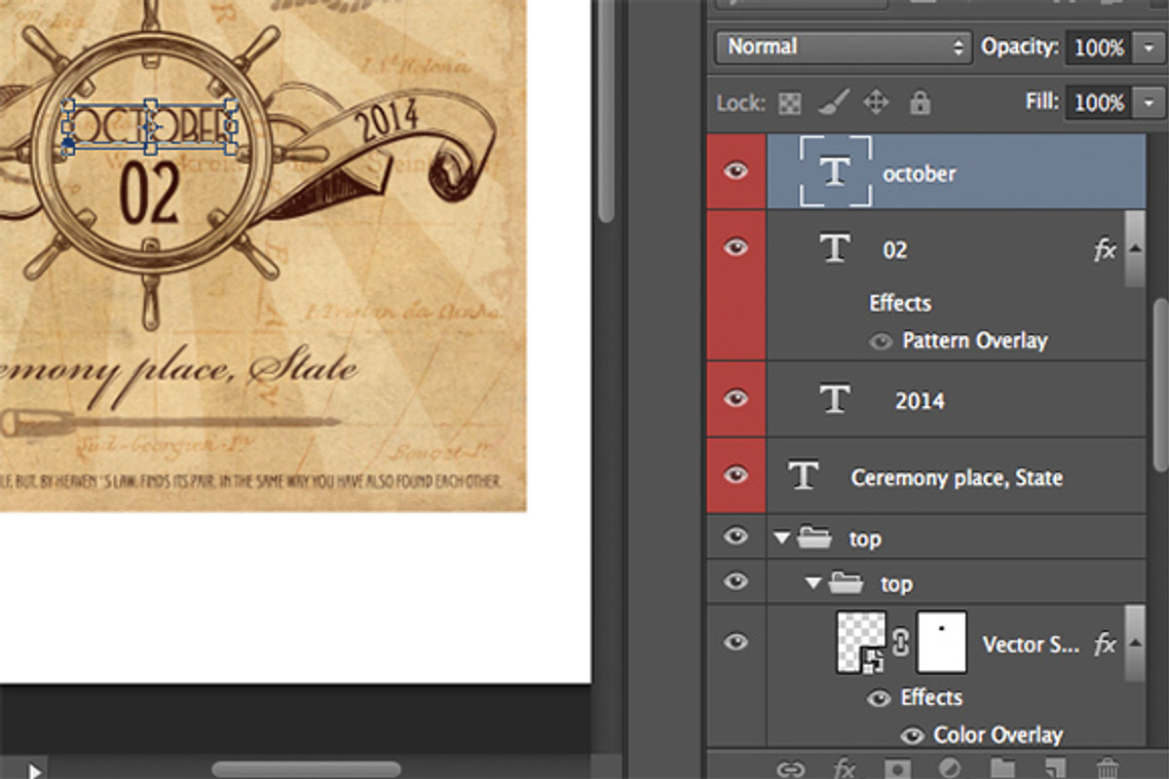Click canvas horizontal scrollbar thumb
This screenshot has width=1169, height=779.
tap(306, 769)
